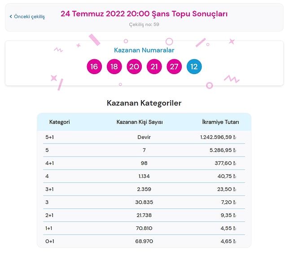Select the blue bonus ball 12

194,66
